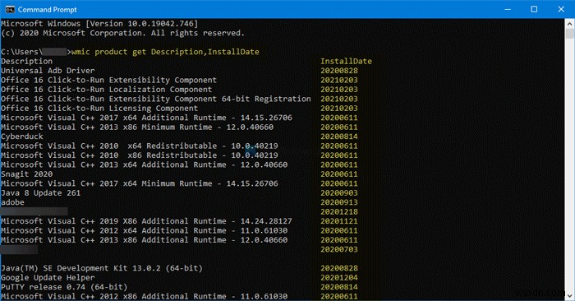Maximize the Command Prompt window
The image size is (575, 301).
coord(534,10)
